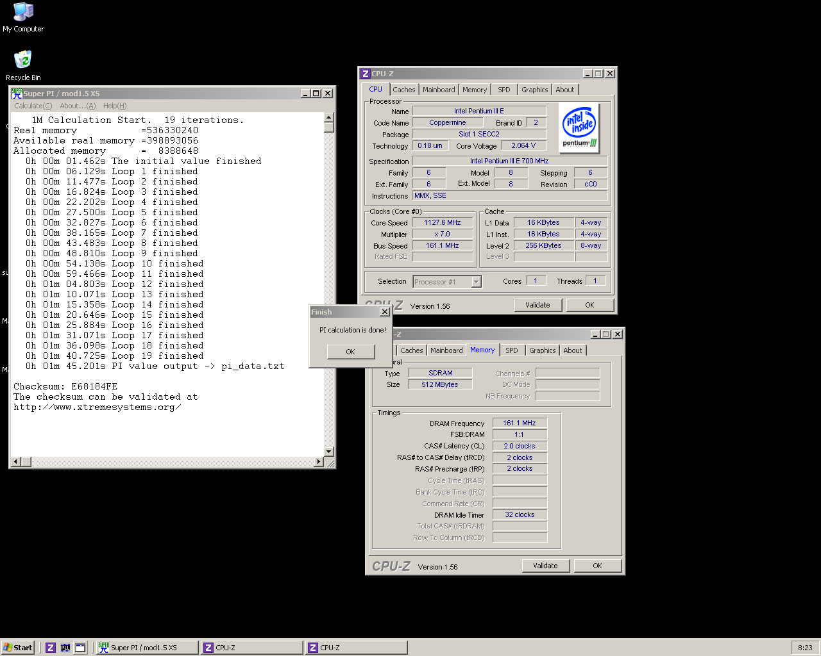
Task: Open the Calculate(C) menu in Super PI
Action: point(33,106)
